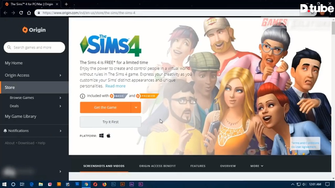Open Firefox from the taskbar
This screenshot has height=188, width=335.
(104, 184)
